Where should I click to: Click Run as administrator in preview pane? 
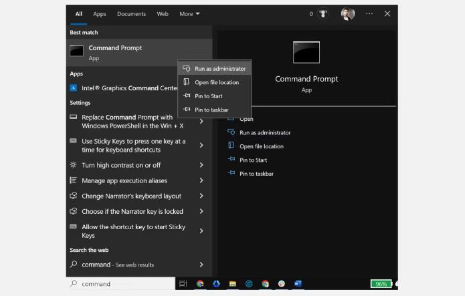click(x=265, y=133)
